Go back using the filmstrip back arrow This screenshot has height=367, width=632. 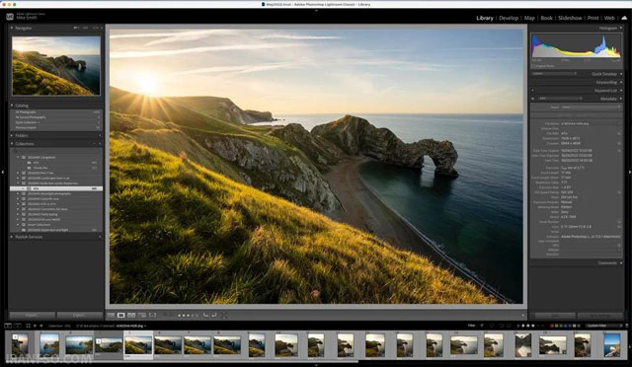(35, 326)
